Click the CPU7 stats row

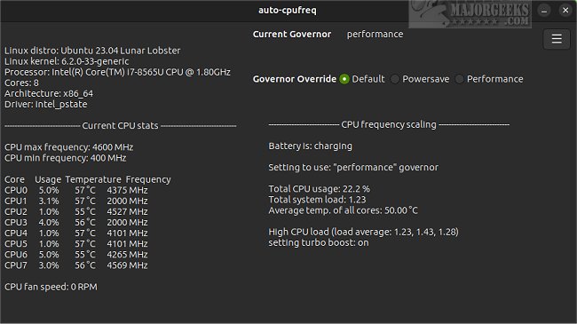pos(76,265)
